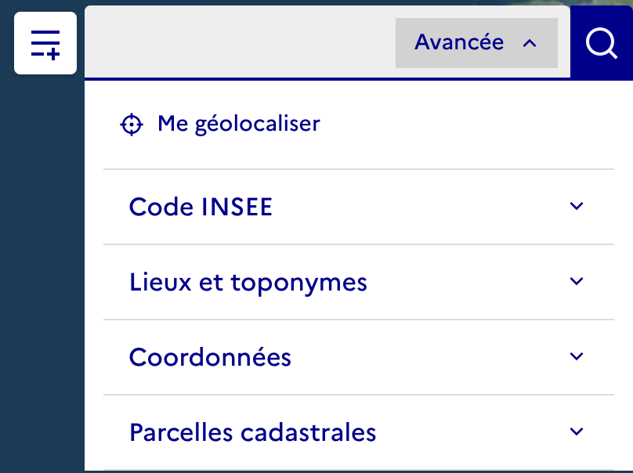The height and width of the screenshot is (473, 633).
Task: Open the Parcelles cadastrales section label
Action: (252, 432)
